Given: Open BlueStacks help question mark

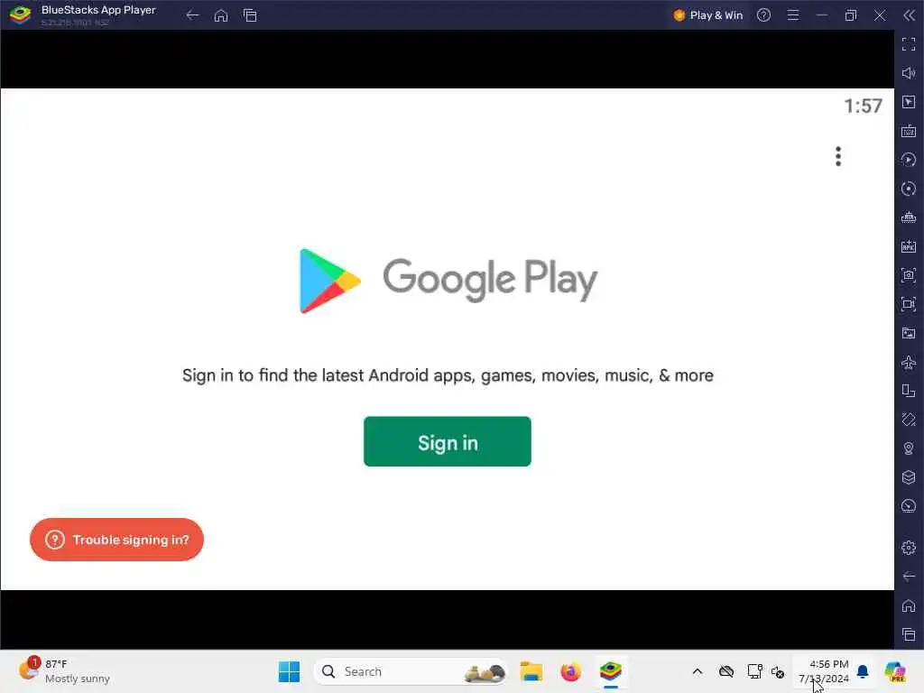Looking at the screenshot, I should (763, 15).
